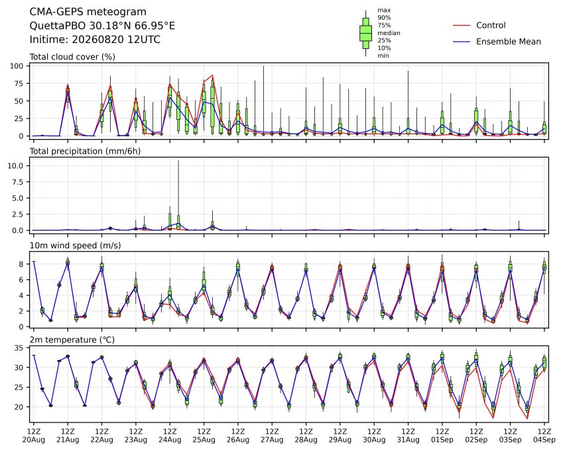
Task: Select the Control legend label
Action: click(491, 25)
